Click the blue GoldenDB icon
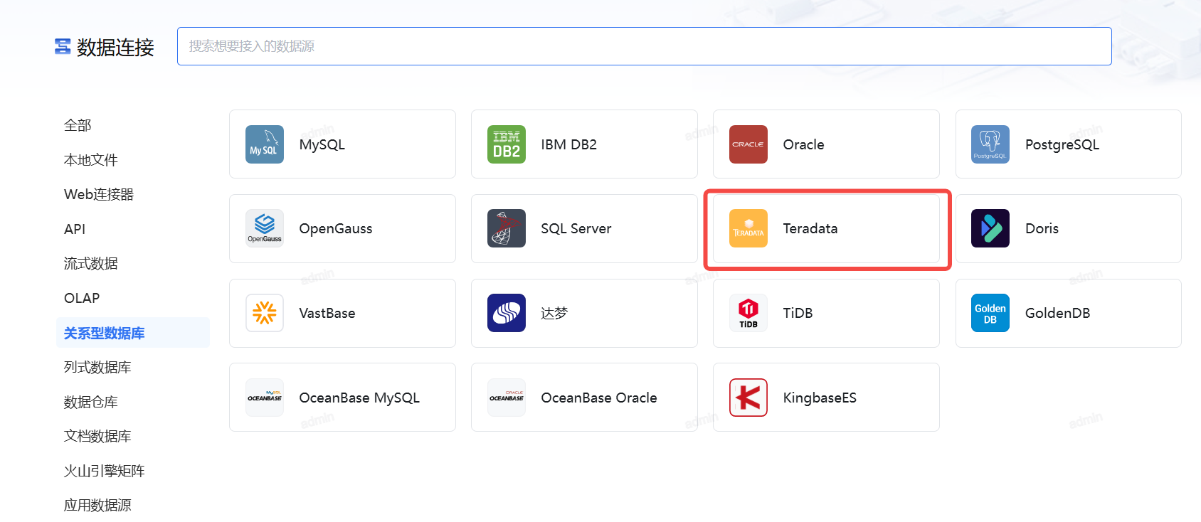This screenshot has height=522, width=1201. [990, 313]
